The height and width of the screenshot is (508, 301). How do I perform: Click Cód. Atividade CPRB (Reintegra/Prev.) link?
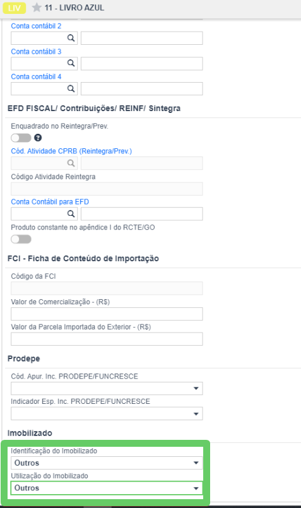pos(71,151)
